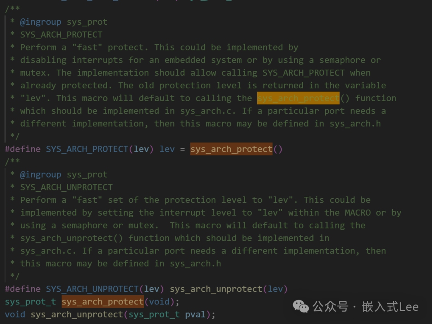The height and width of the screenshot is (324, 432).
Task: Click the SYS_ARCH_PROTECT macro name after #define
Action: [x=87, y=149]
